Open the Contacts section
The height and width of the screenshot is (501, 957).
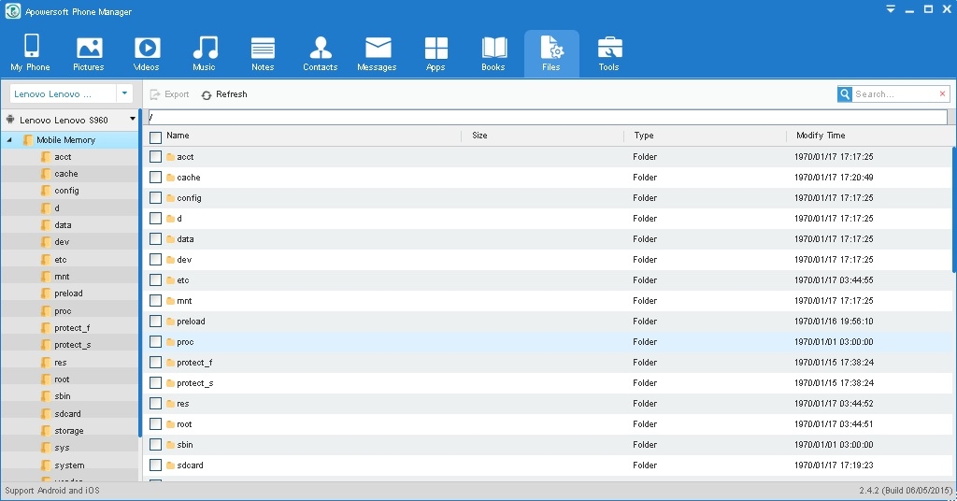321,53
